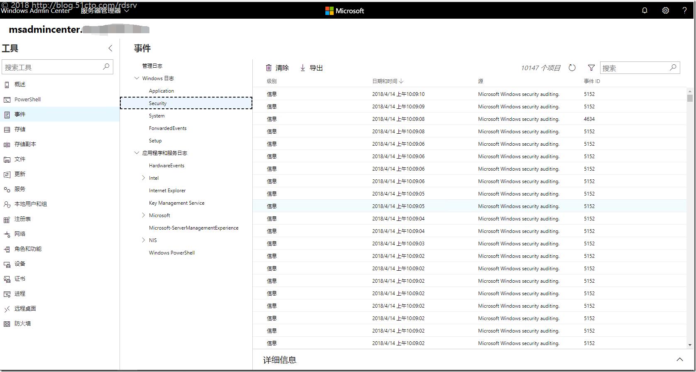Image resolution: width=696 pixels, height=372 pixels.
Task: Click the 文件 files icon in the tools list
Action: pos(7,159)
